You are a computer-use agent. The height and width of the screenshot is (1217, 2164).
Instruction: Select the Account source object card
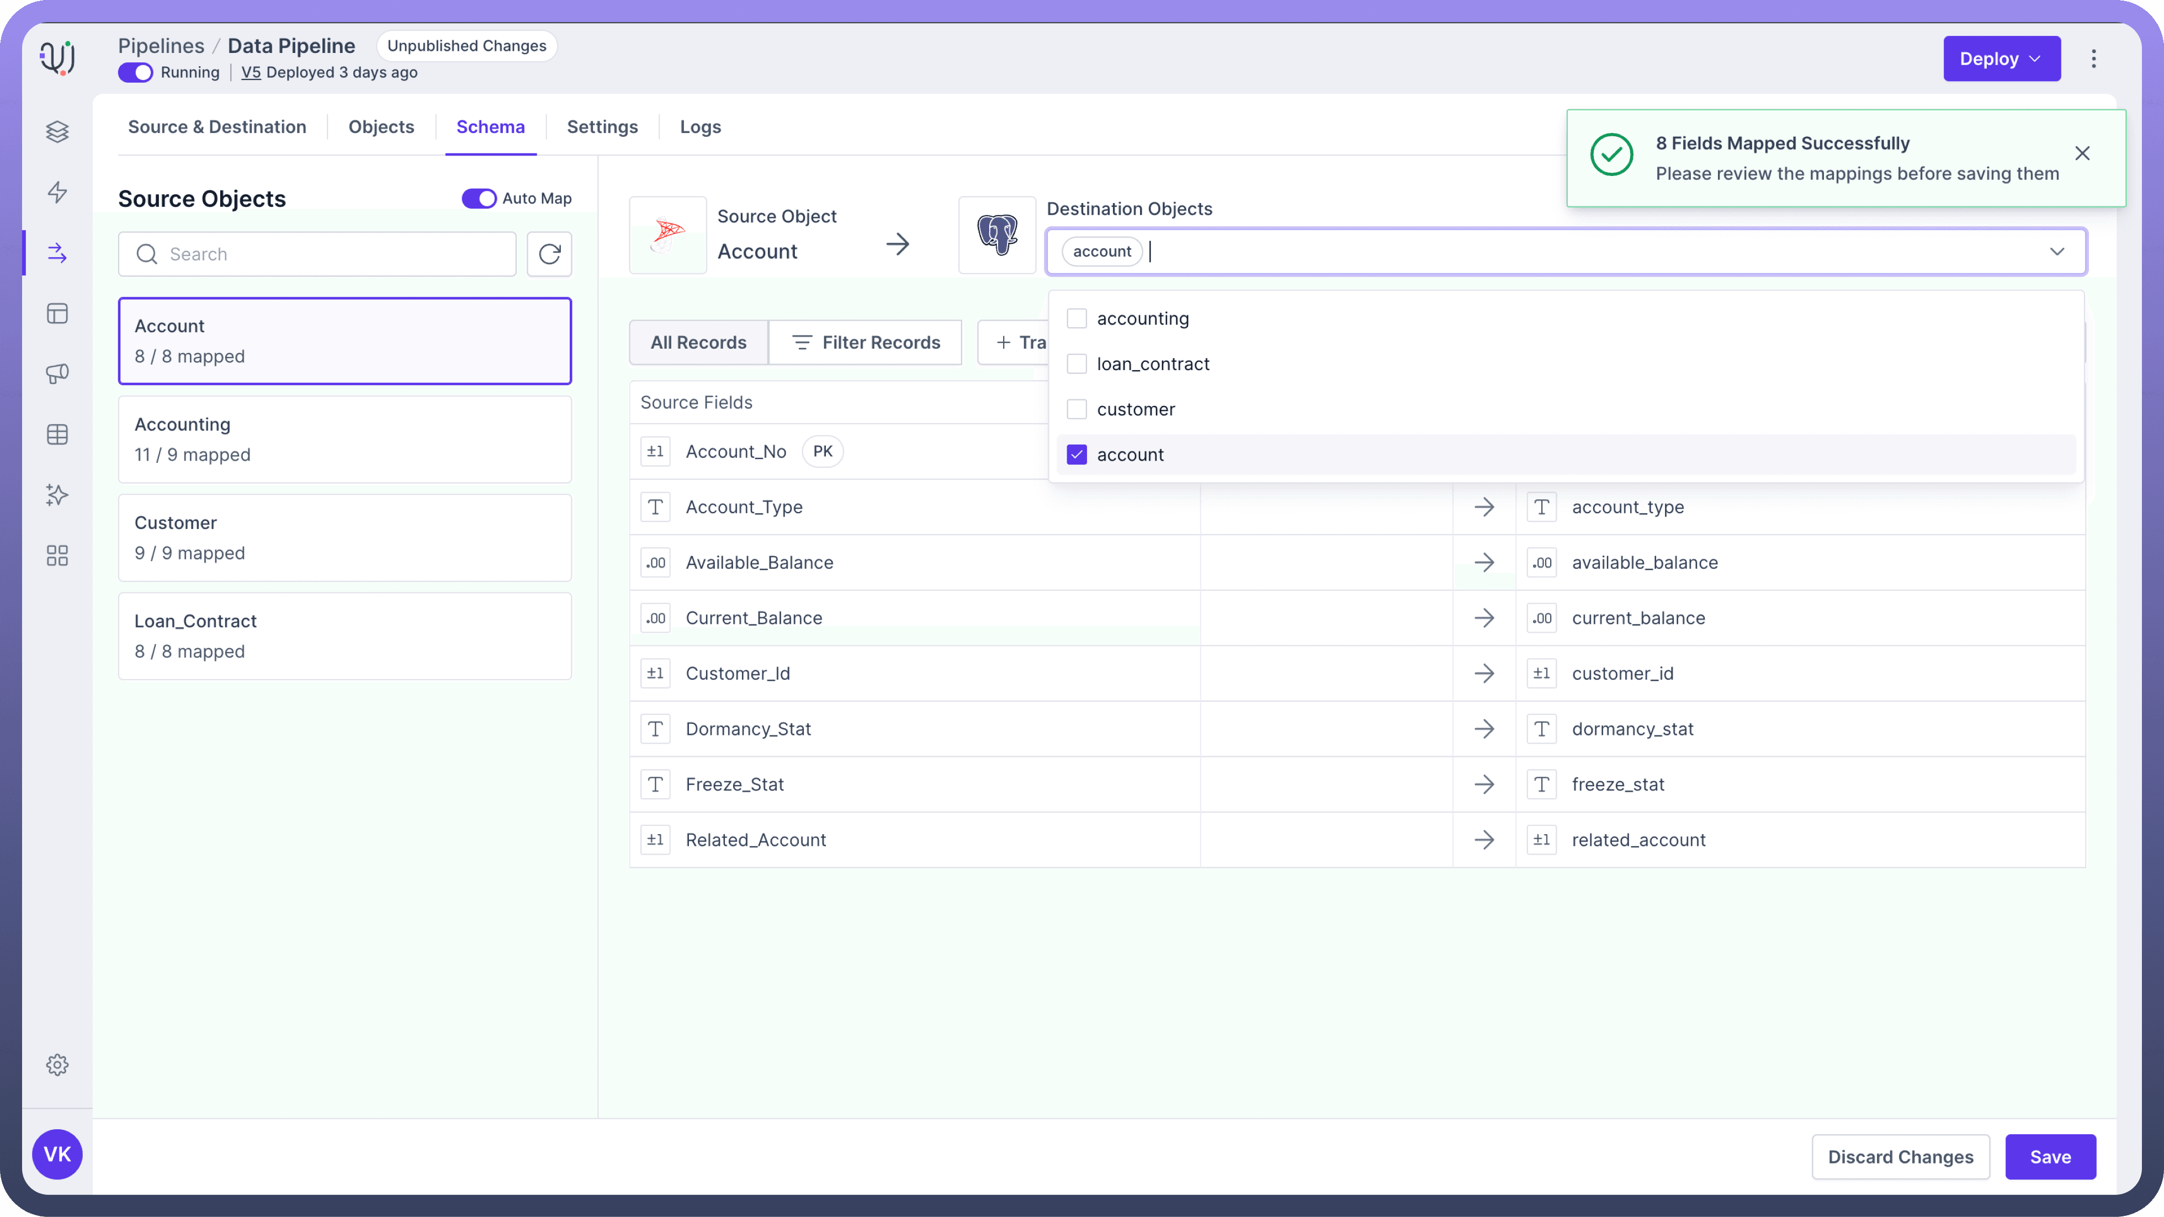(344, 341)
